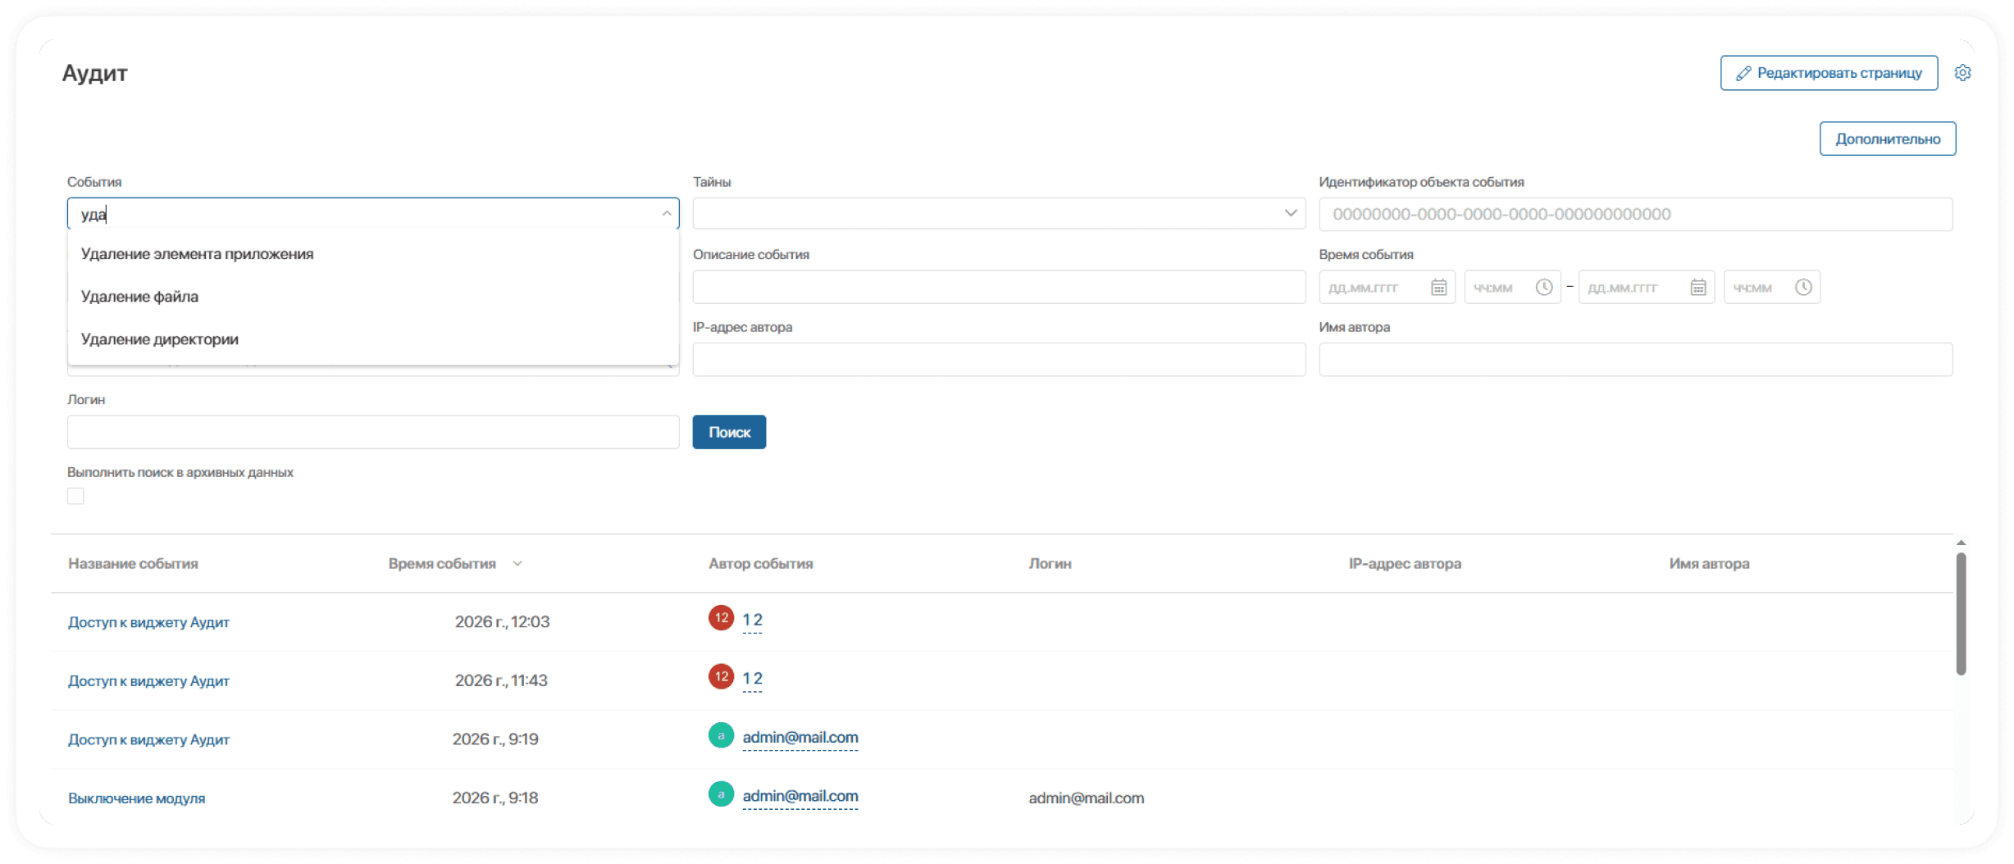This screenshot has height=864, width=2014.
Task: Collapse the События dropdown list
Action: (666, 214)
